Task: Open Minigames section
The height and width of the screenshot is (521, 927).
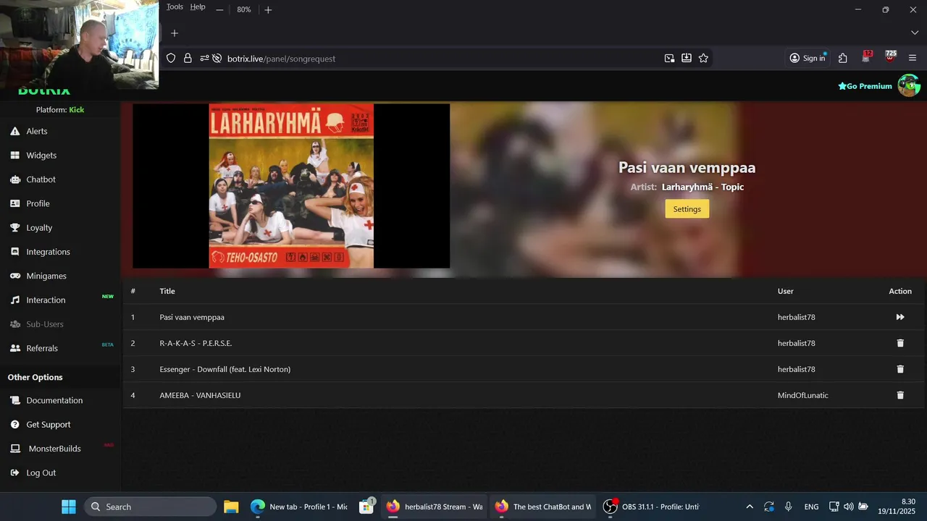Action: pos(46,276)
